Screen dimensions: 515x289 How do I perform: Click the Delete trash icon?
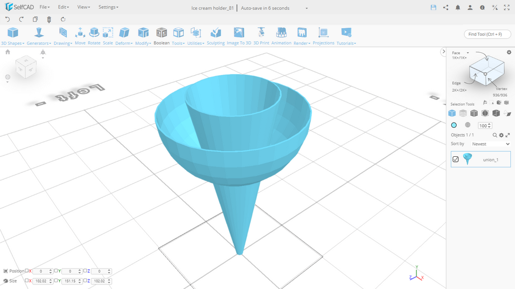[49, 20]
